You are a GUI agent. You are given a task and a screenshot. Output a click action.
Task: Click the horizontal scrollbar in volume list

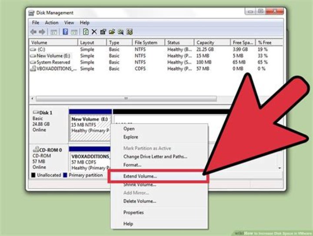click(x=126, y=98)
